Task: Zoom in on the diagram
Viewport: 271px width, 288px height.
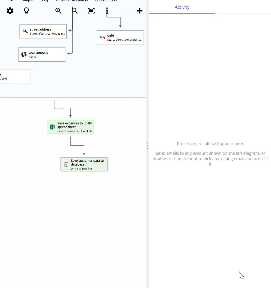Action: (58, 11)
